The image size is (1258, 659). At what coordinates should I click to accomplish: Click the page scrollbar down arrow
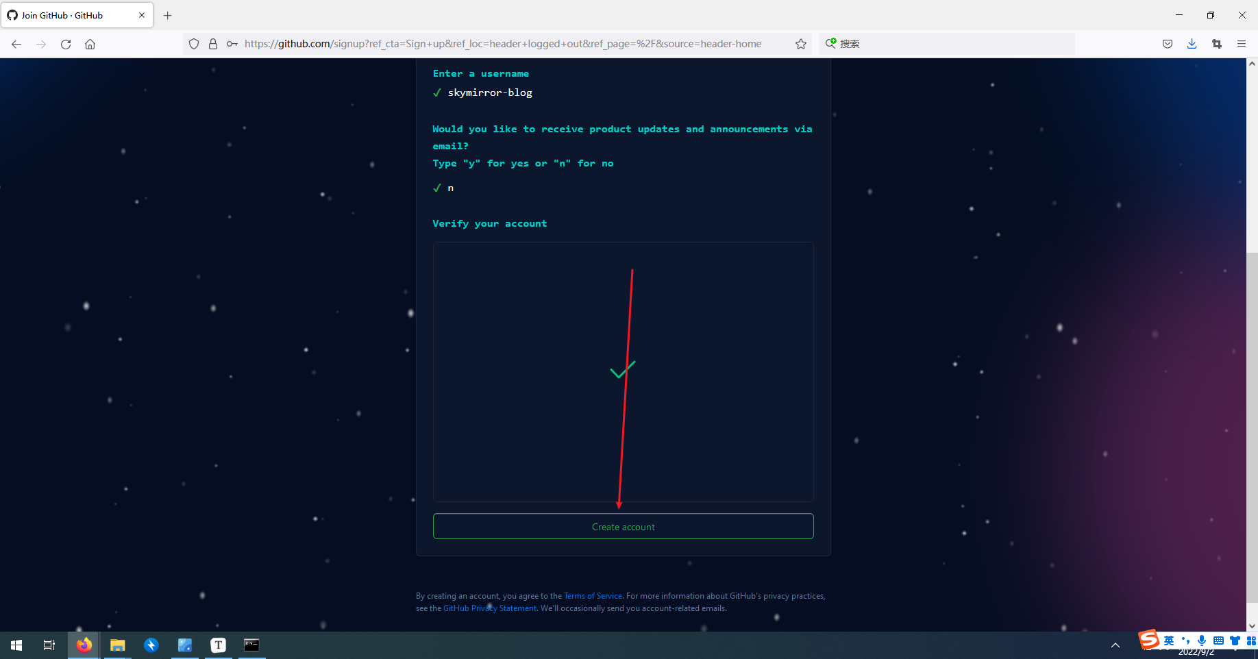tap(1252, 625)
